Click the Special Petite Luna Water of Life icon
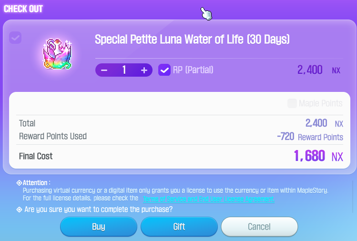 coord(57,54)
